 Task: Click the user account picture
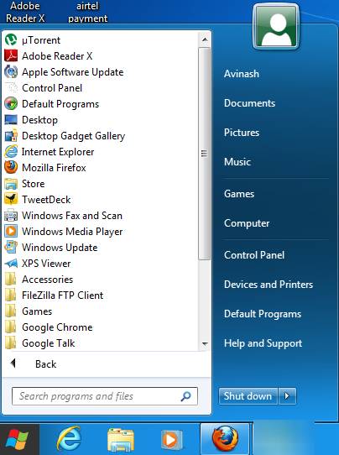[276, 27]
